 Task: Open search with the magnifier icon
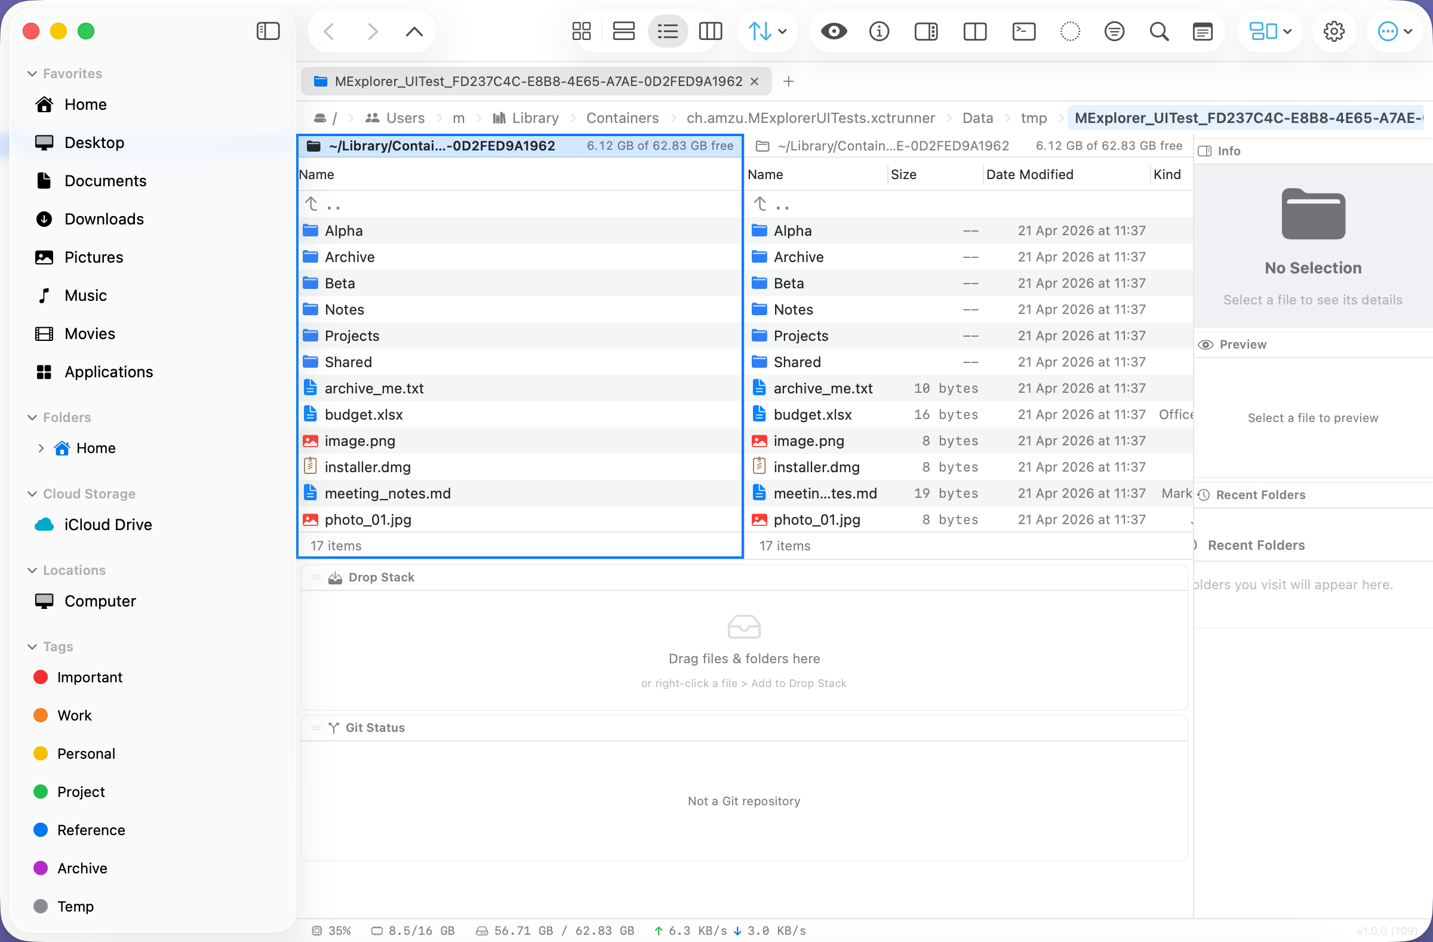point(1159,30)
